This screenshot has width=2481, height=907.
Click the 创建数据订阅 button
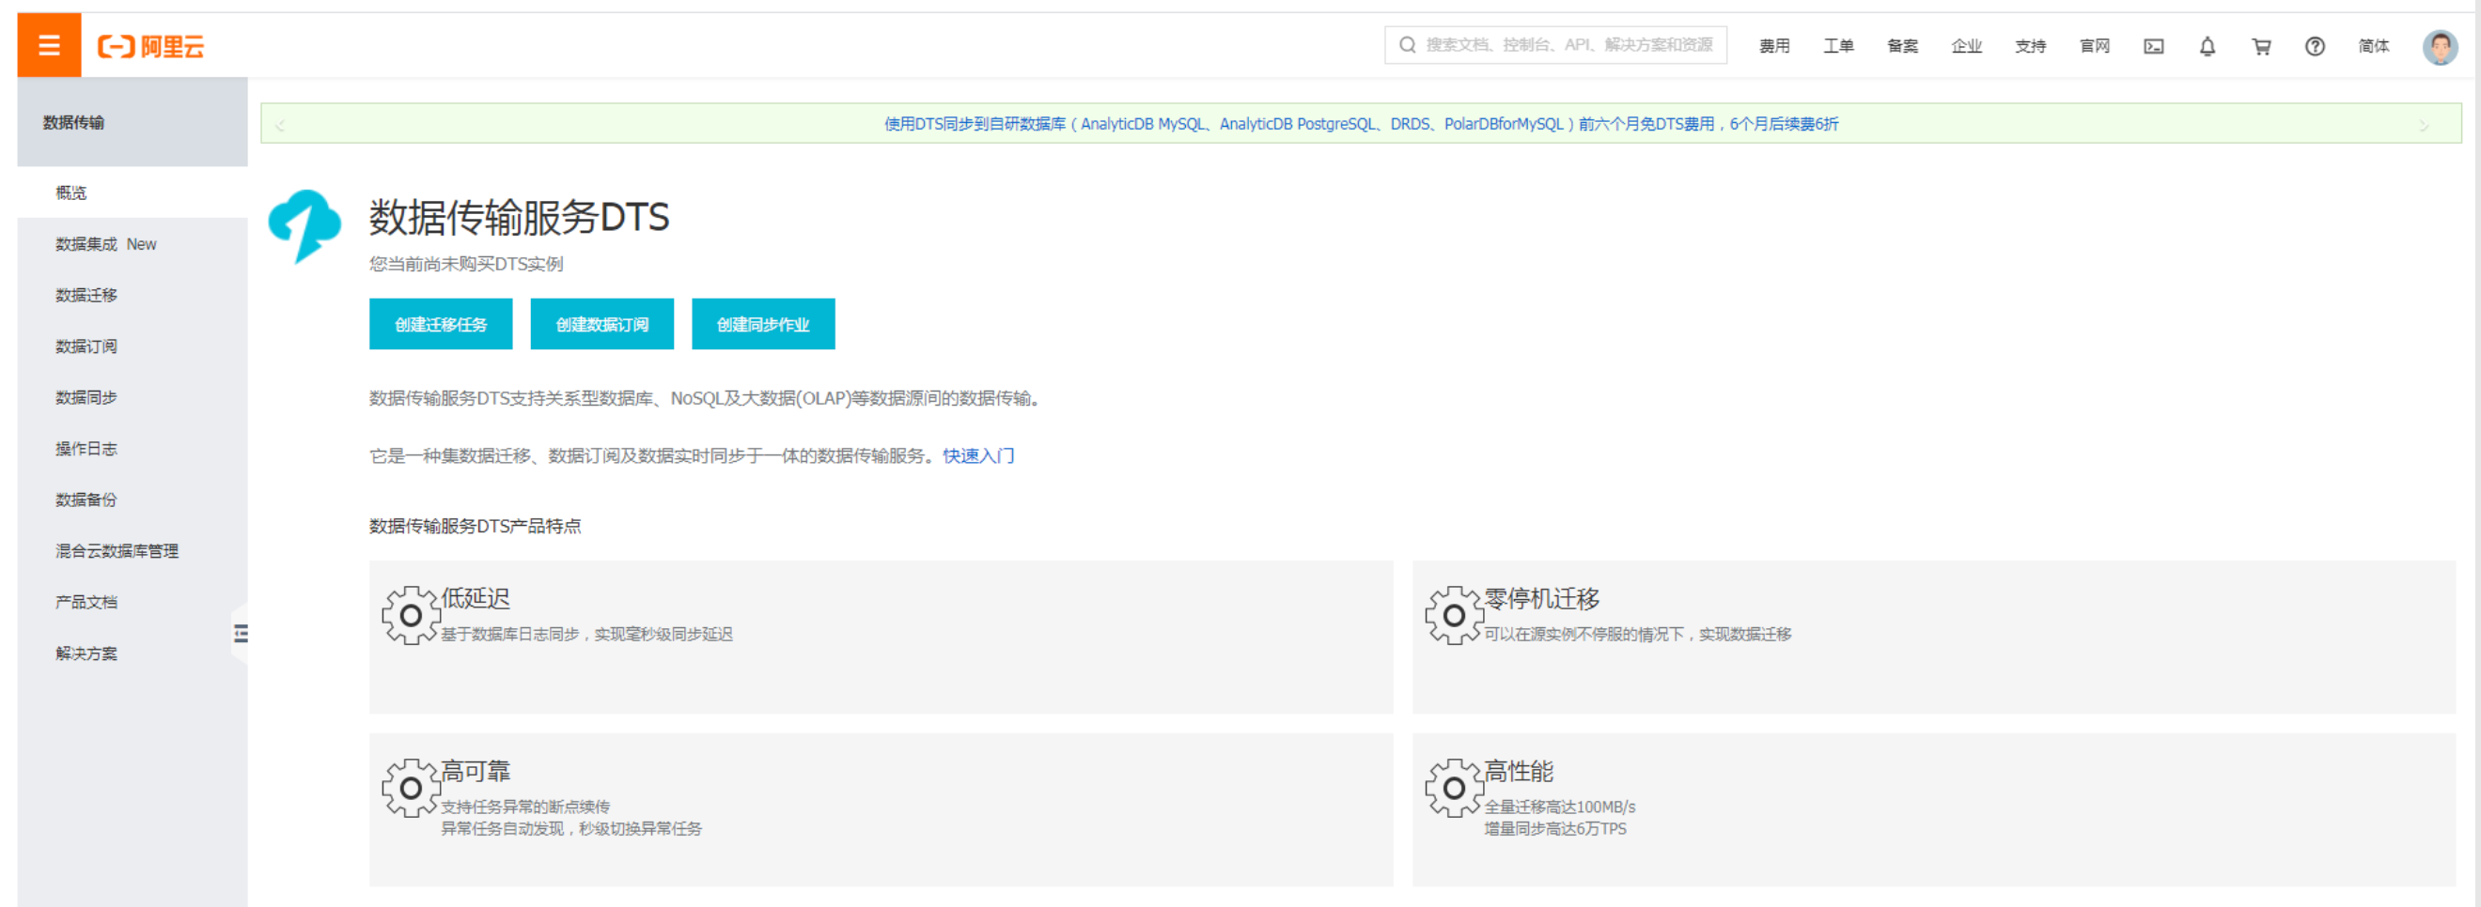click(602, 324)
